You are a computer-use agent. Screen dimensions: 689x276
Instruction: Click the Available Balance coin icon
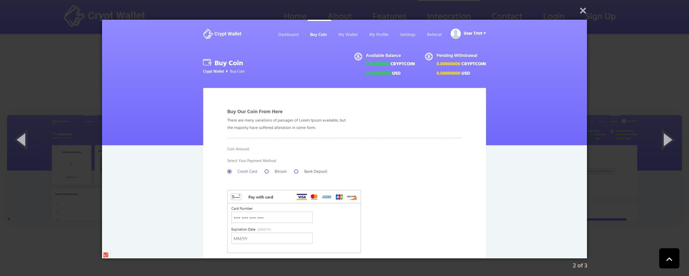click(x=358, y=57)
